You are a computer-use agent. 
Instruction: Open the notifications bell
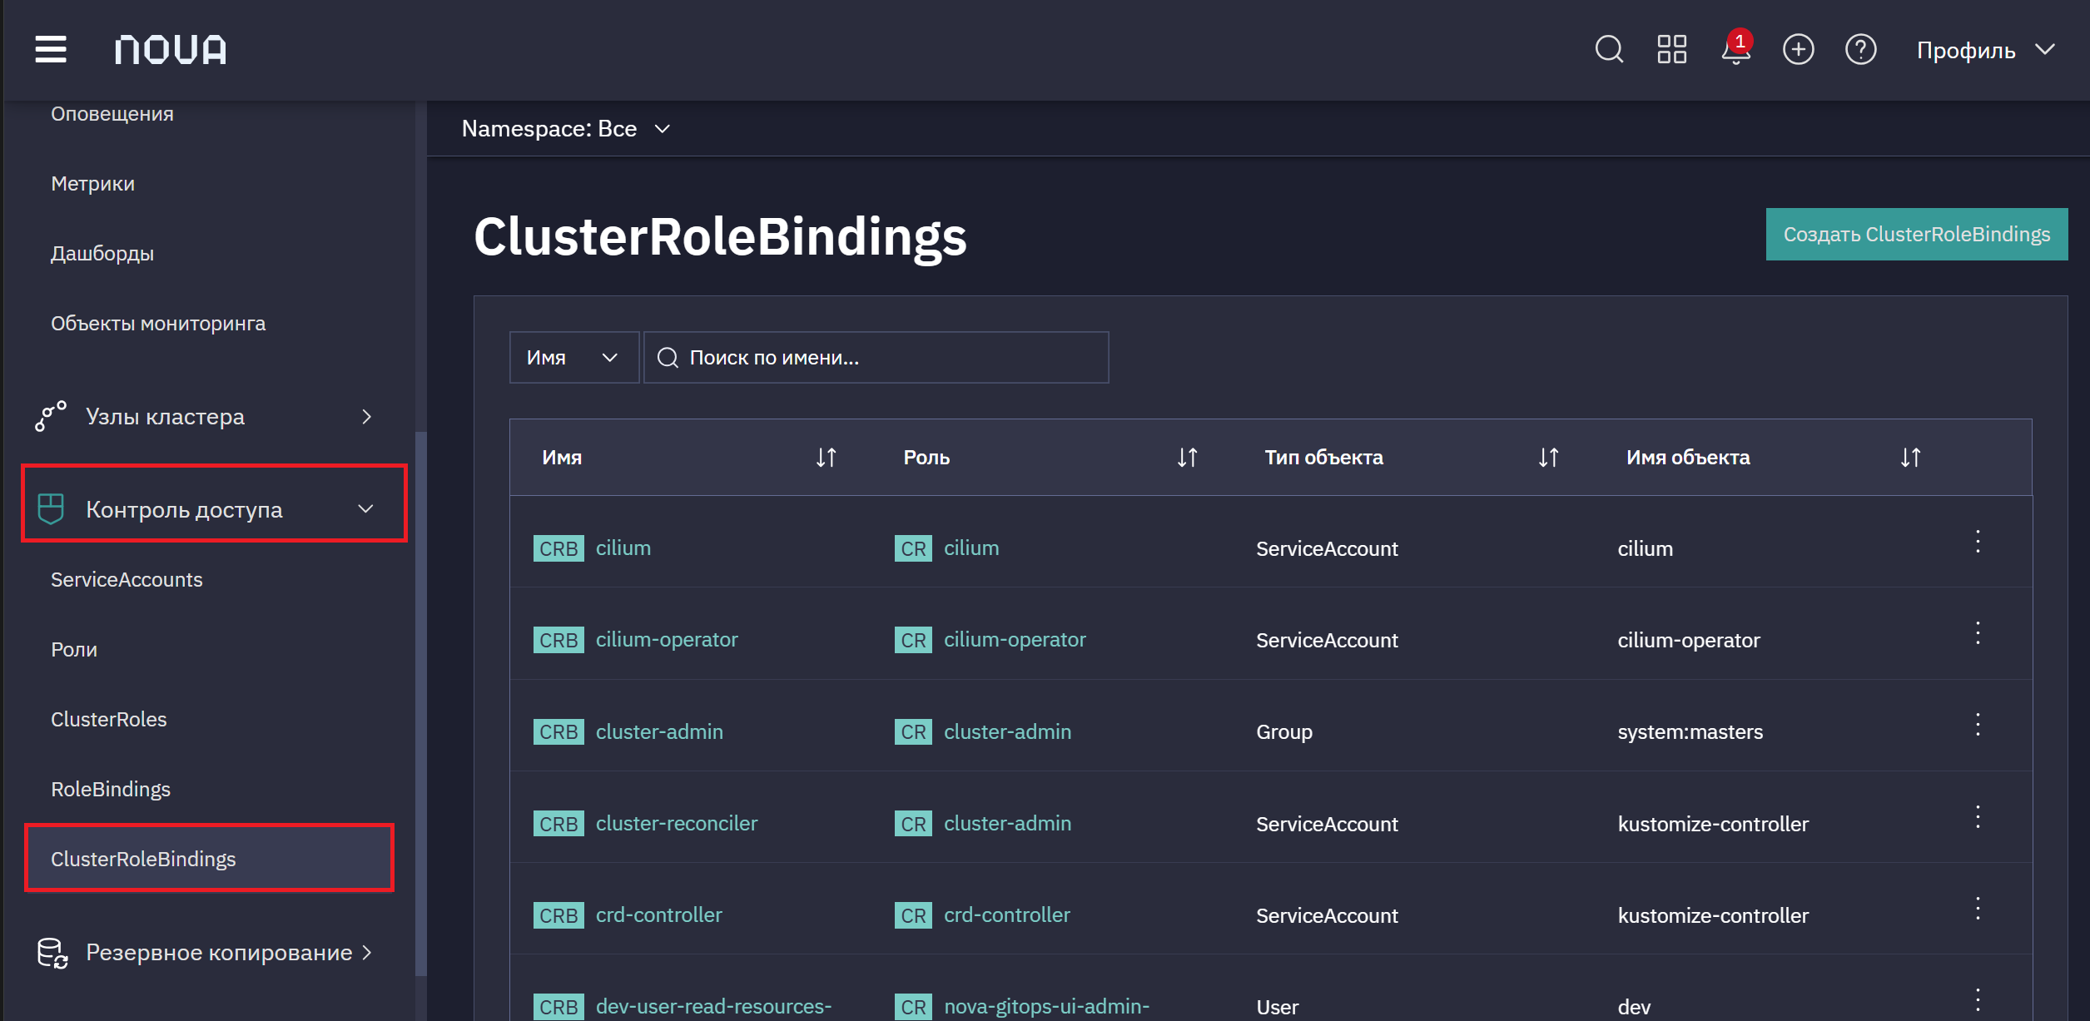[1735, 49]
